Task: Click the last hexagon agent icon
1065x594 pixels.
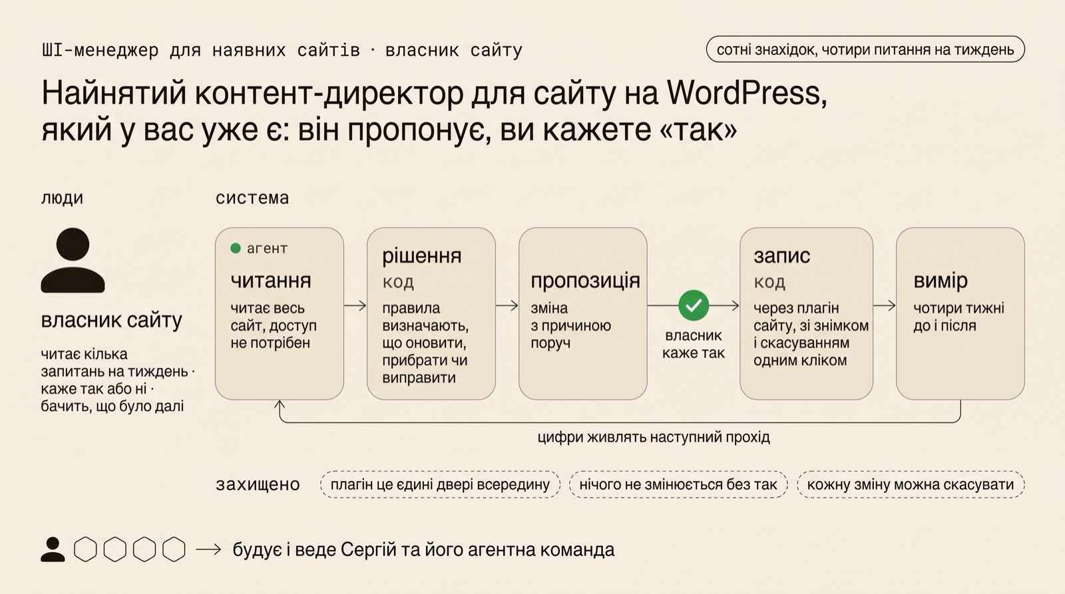Action: point(174,549)
